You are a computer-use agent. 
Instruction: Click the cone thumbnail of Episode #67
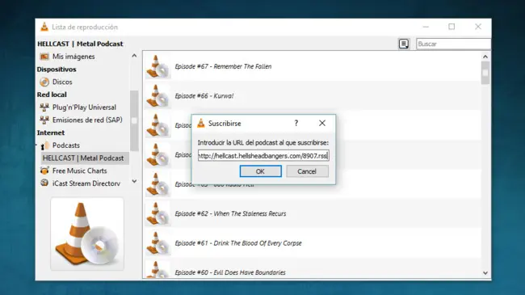coord(158,66)
